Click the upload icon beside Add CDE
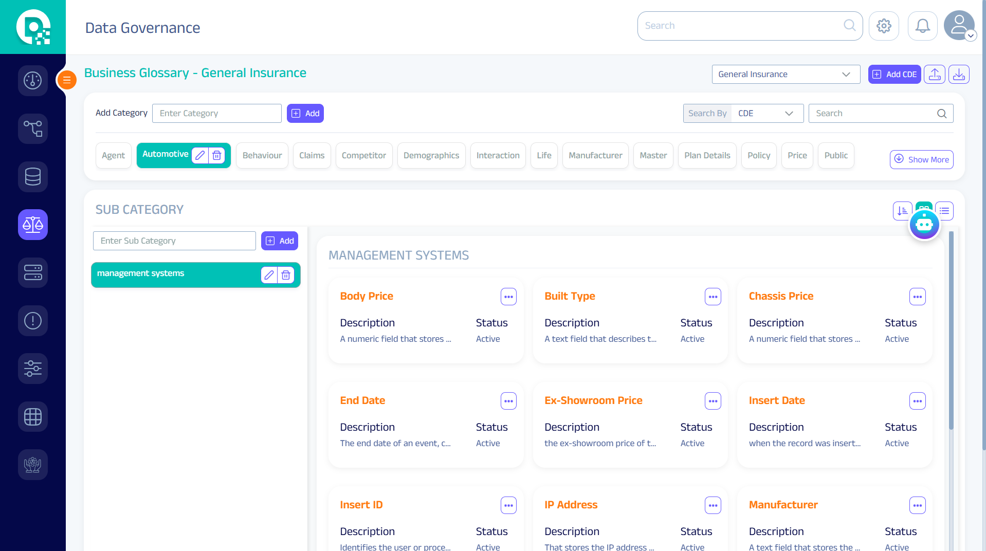Image resolution: width=986 pixels, height=551 pixels. click(x=935, y=75)
